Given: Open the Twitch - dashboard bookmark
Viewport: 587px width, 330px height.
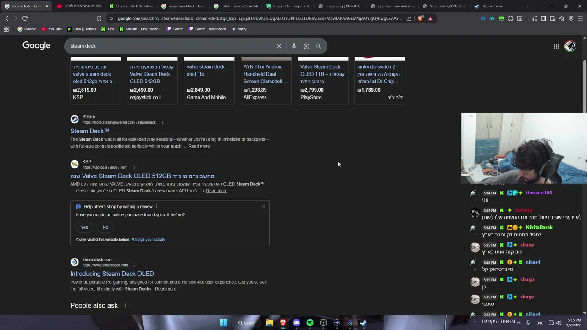Looking at the screenshot, I should pos(207,29).
